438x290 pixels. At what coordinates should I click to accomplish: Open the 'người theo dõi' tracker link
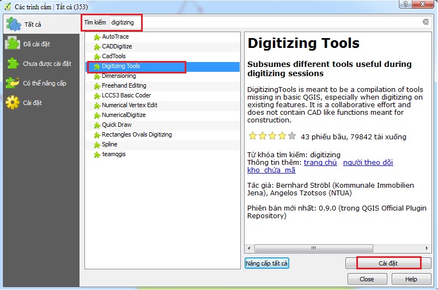pos(368,163)
